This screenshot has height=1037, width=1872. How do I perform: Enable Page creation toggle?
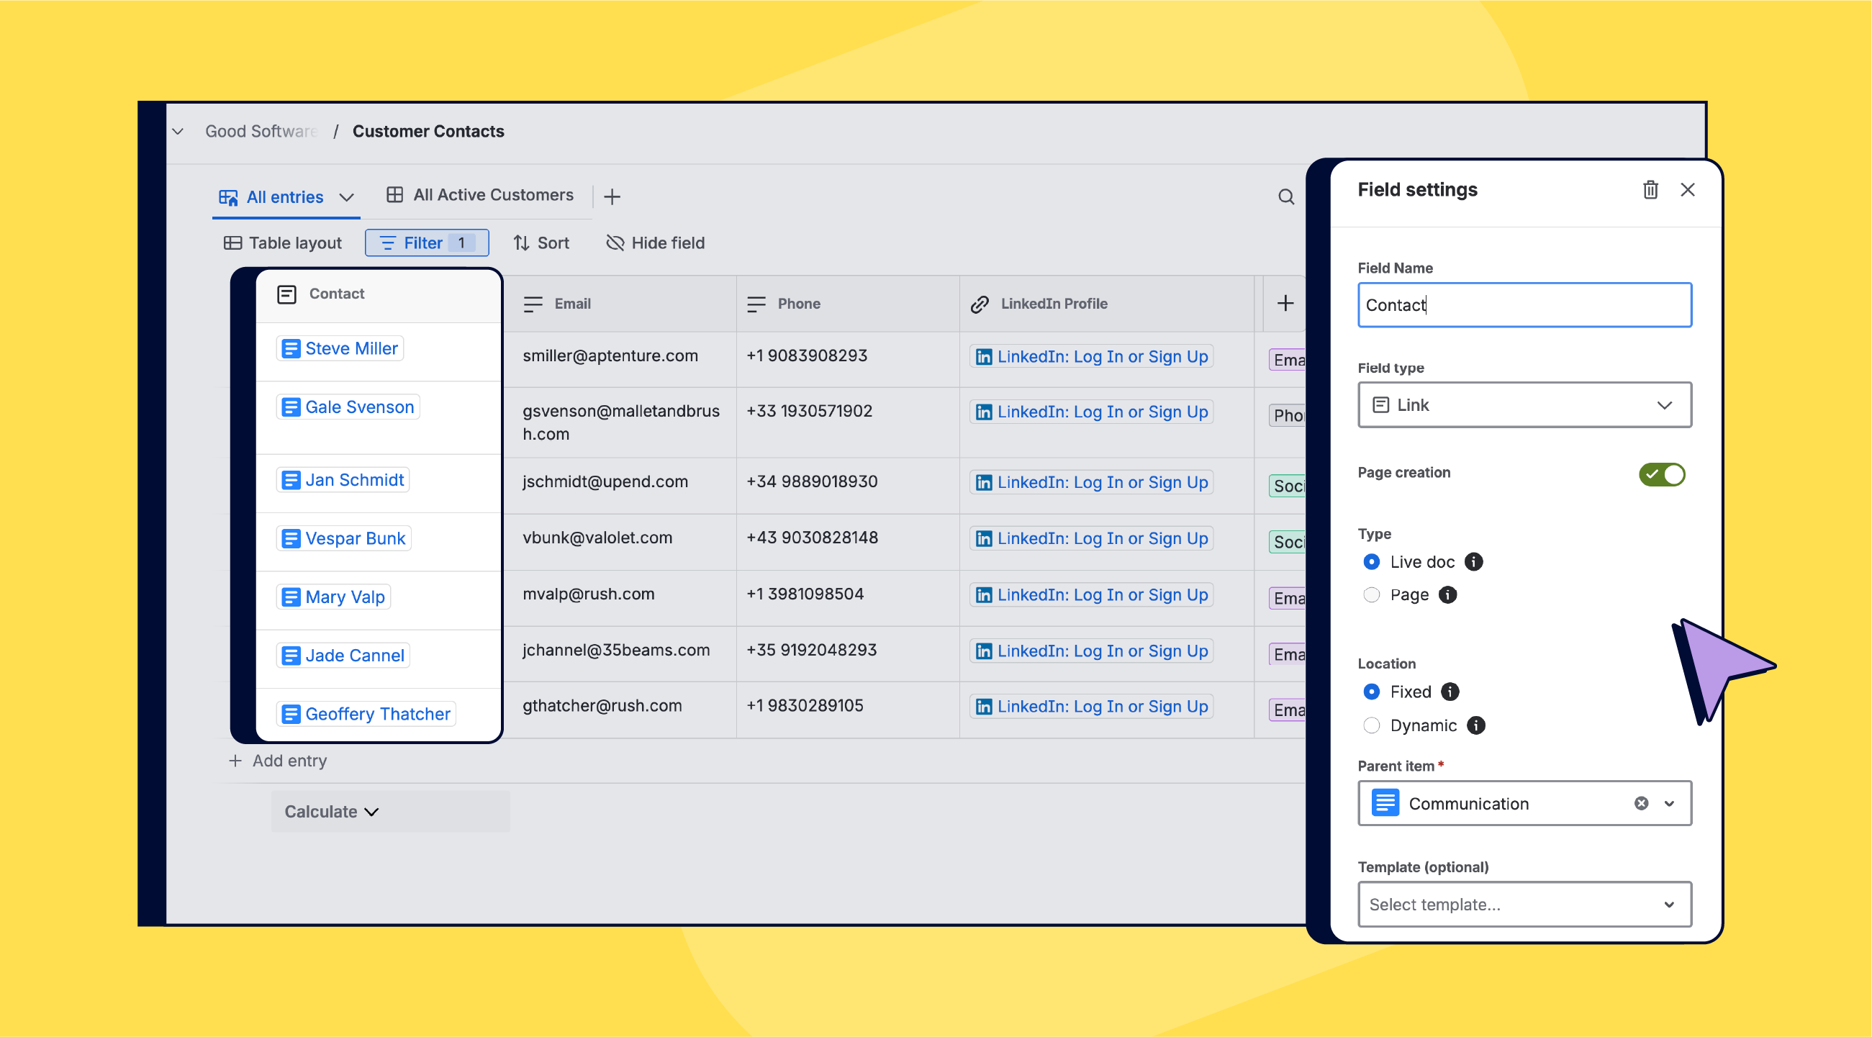[1661, 474]
